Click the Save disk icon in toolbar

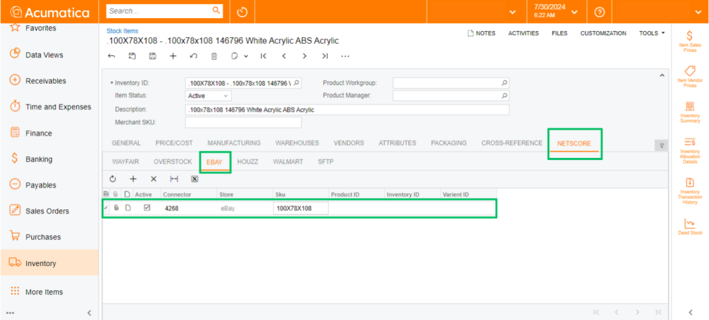coord(152,56)
